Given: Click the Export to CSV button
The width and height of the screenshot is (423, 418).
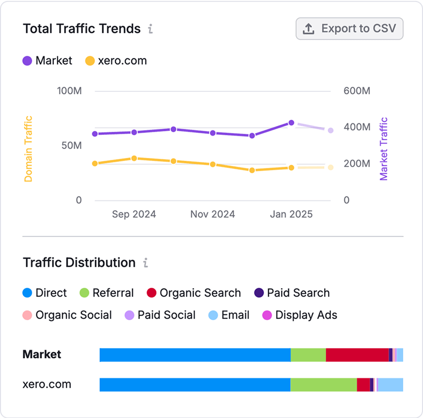Looking at the screenshot, I should pyautogui.click(x=349, y=28).
